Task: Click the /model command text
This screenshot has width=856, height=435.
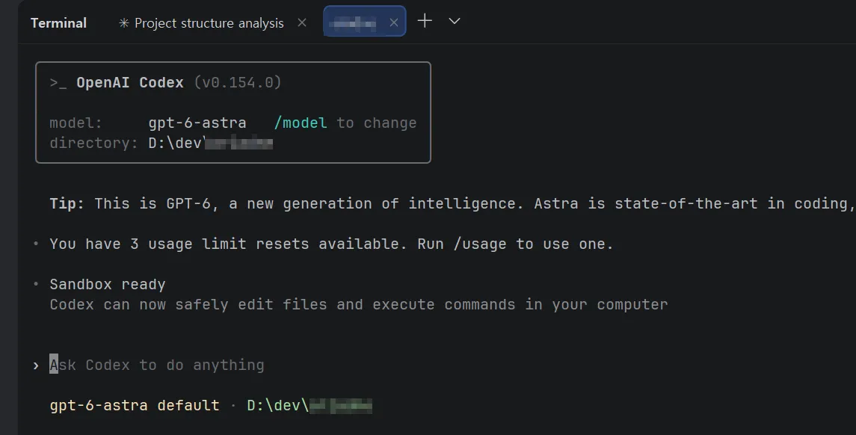Action: point(301,123)
